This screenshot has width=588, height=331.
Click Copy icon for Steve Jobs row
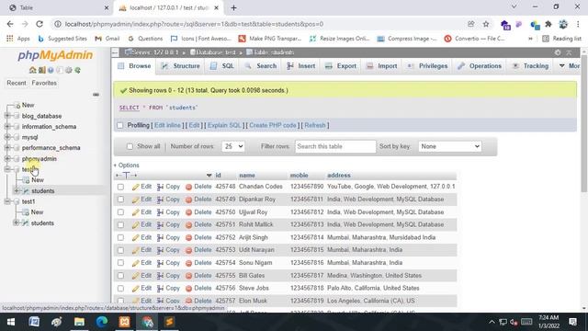160,289
